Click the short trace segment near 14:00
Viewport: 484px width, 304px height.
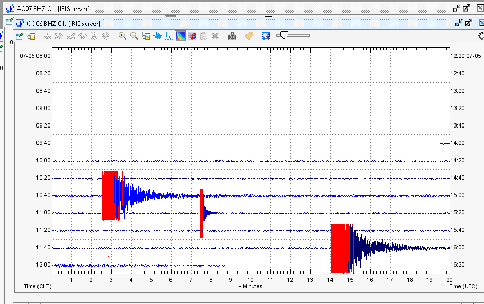444,143
